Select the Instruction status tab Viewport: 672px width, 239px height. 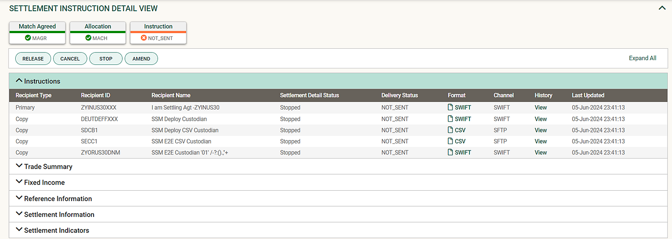[158, 27]
